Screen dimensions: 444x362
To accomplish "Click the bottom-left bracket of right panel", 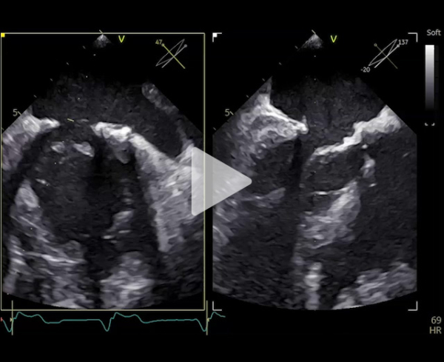I will 216,306.
